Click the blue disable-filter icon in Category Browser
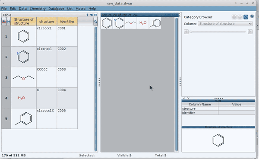Screen dimensions: 259x159 pyautogui.click(x=246, y=17)
